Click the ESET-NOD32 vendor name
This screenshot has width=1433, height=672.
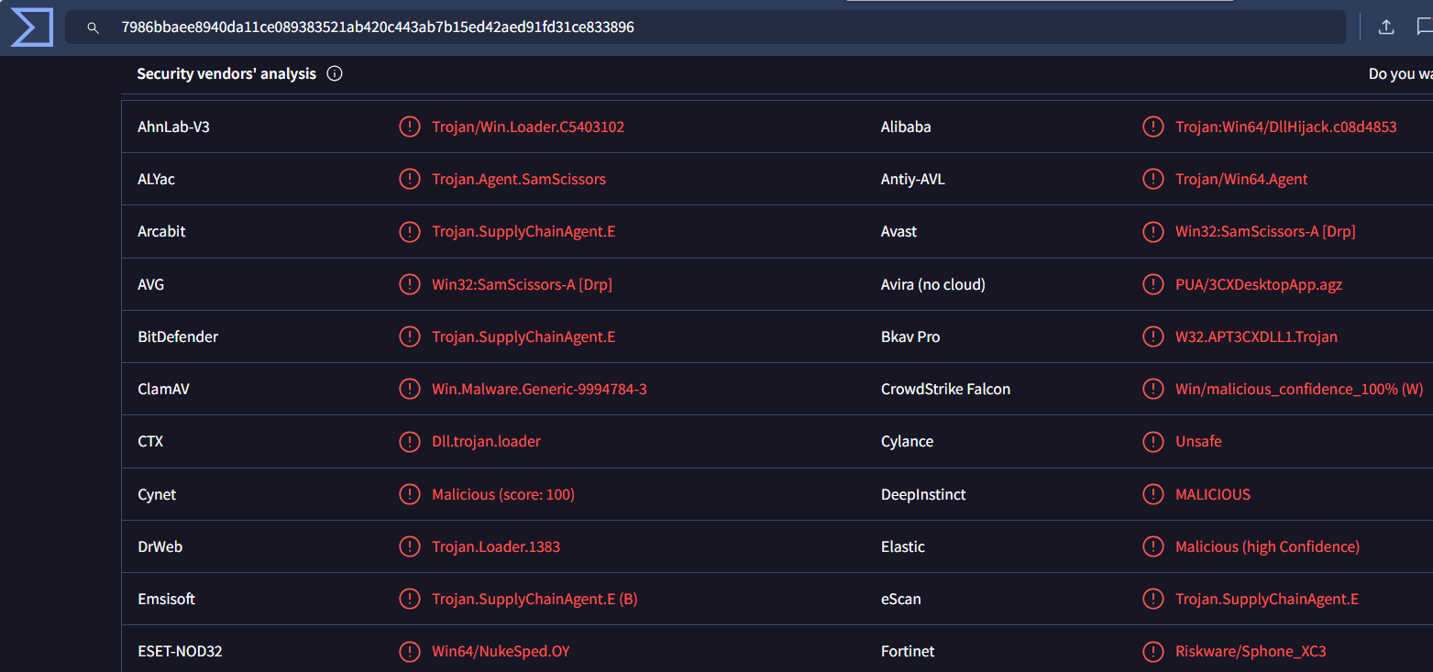point(180,651)
